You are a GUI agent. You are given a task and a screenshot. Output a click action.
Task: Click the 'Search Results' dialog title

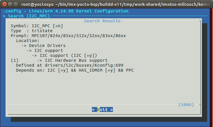tap(102, 21)
